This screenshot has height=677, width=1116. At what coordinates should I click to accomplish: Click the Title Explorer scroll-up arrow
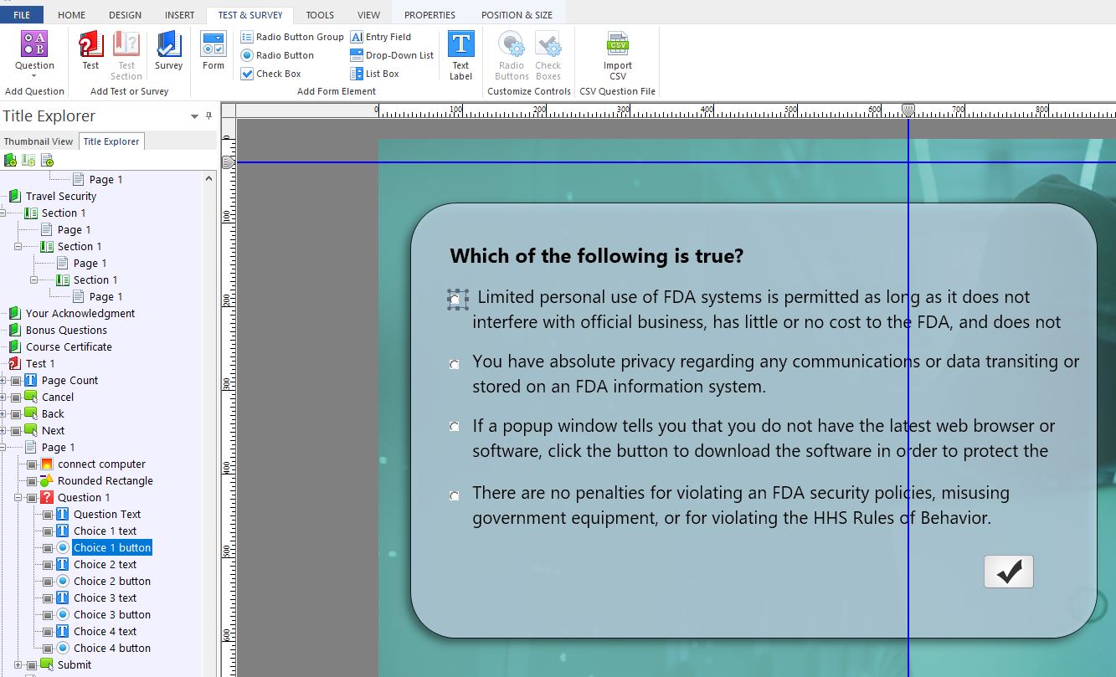click(209, 178)
